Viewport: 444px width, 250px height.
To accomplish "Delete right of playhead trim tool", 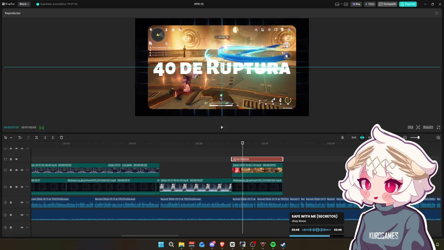I will click(x=53, y=137).
